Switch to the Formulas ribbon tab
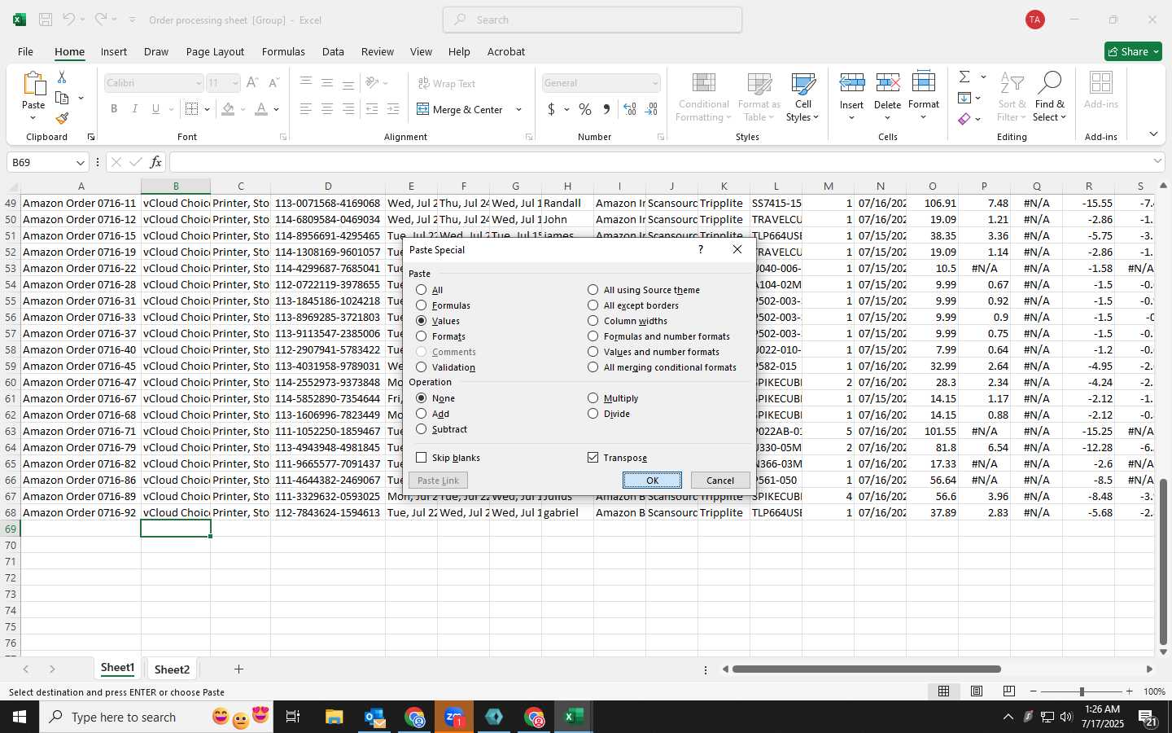Screen dimensions: 1172x733 [283, 51]
